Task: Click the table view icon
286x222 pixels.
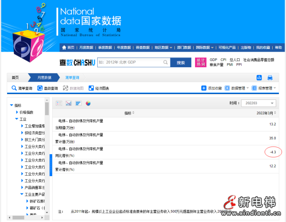Action: point(59,103)
